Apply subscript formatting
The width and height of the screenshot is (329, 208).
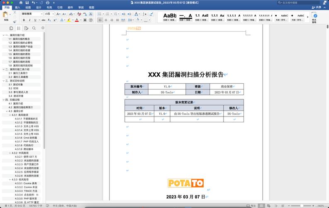pos(49,20)
